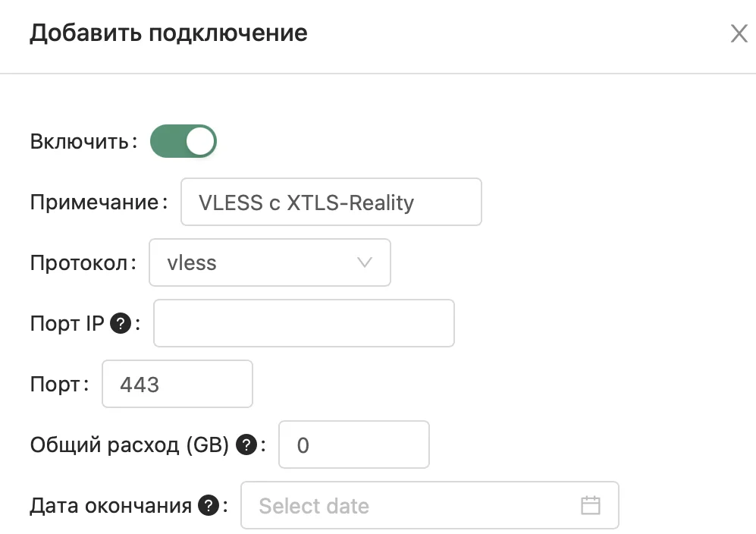Screen dimensions: 756x534
Task: Click the Примечание label
Action: (95, 203)
